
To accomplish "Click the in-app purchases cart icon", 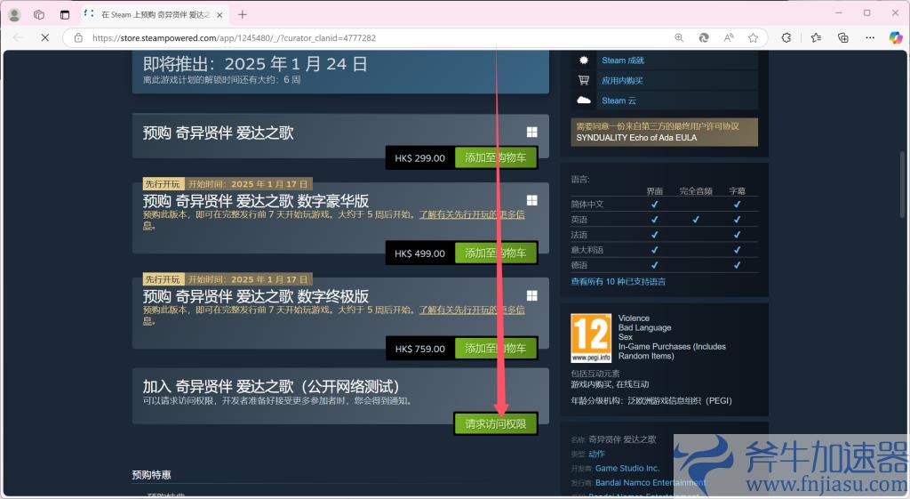I will pos(584,80).
